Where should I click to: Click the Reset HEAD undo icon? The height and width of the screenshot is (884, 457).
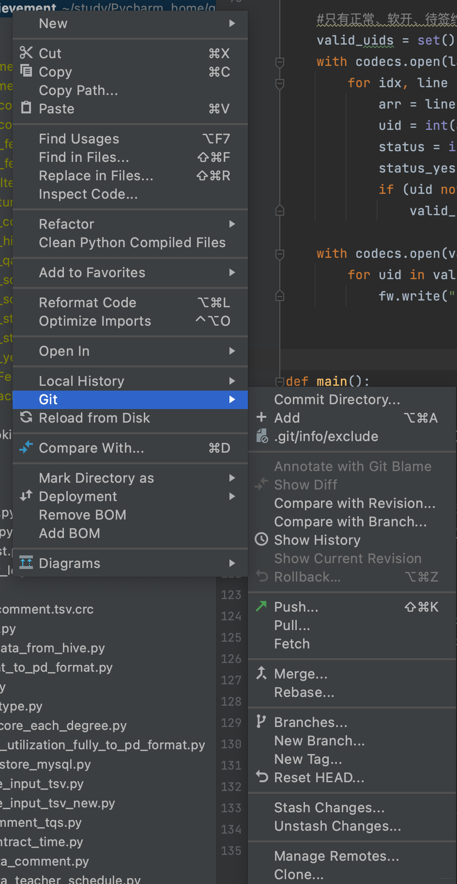point(261,777)
